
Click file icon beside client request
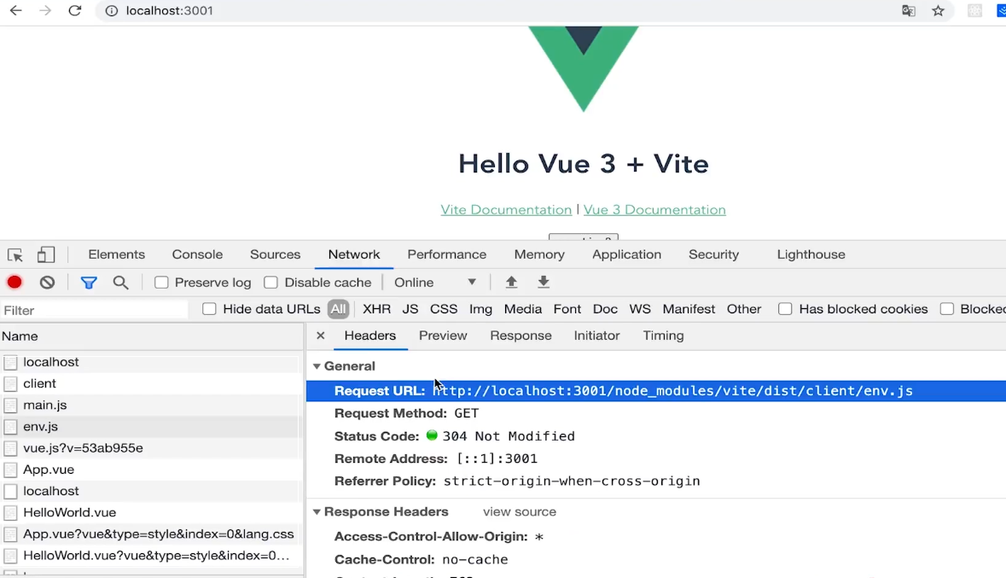(x=10, y=383)
